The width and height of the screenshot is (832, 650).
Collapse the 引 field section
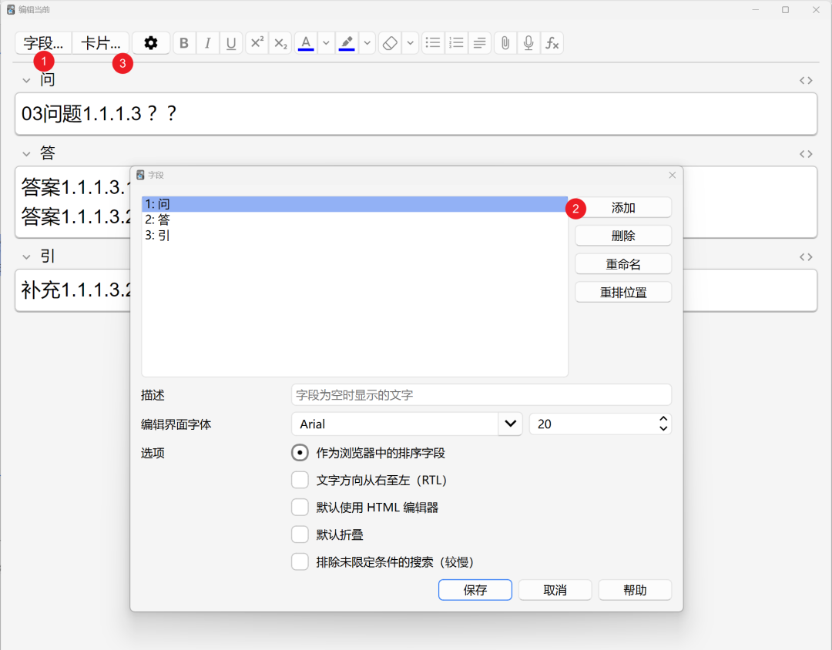point(26,256)
